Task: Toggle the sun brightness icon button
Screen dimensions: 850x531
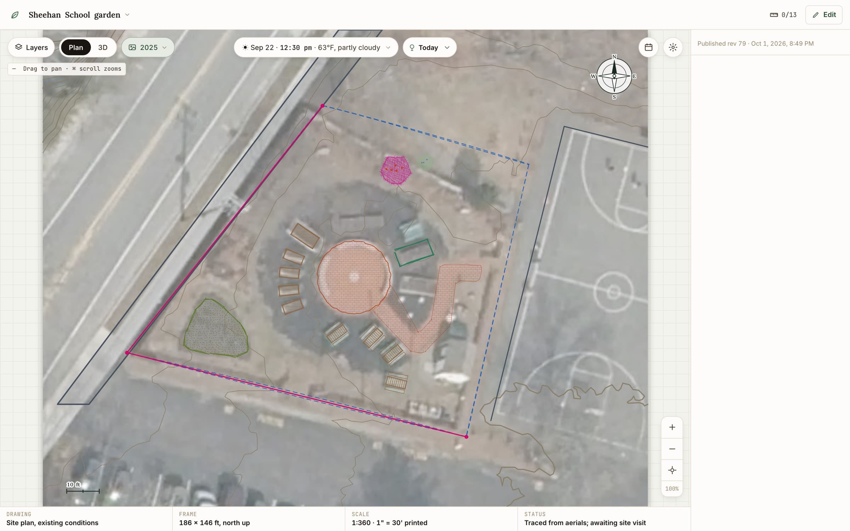Action: click(673, 47)
